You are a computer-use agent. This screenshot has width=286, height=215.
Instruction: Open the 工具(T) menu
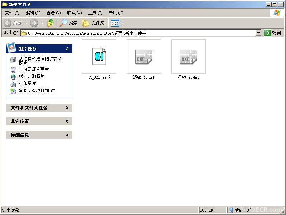coord(95,13)
